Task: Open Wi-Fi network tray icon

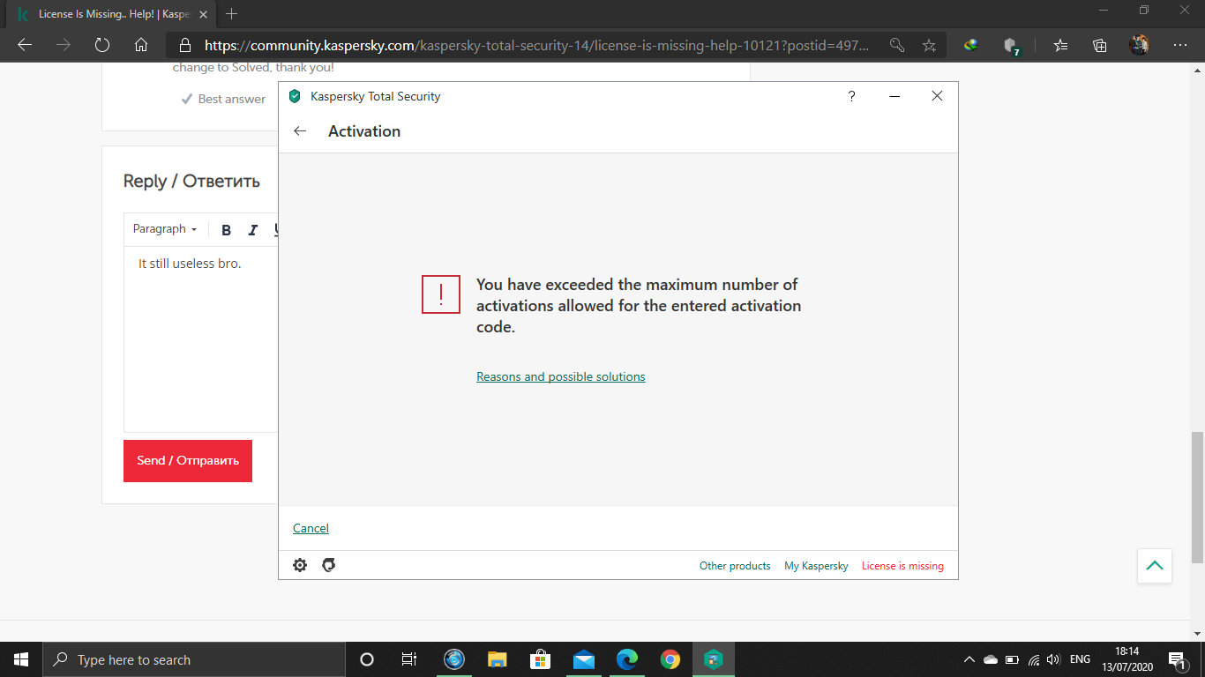Action: click(x=1033, y=659)
